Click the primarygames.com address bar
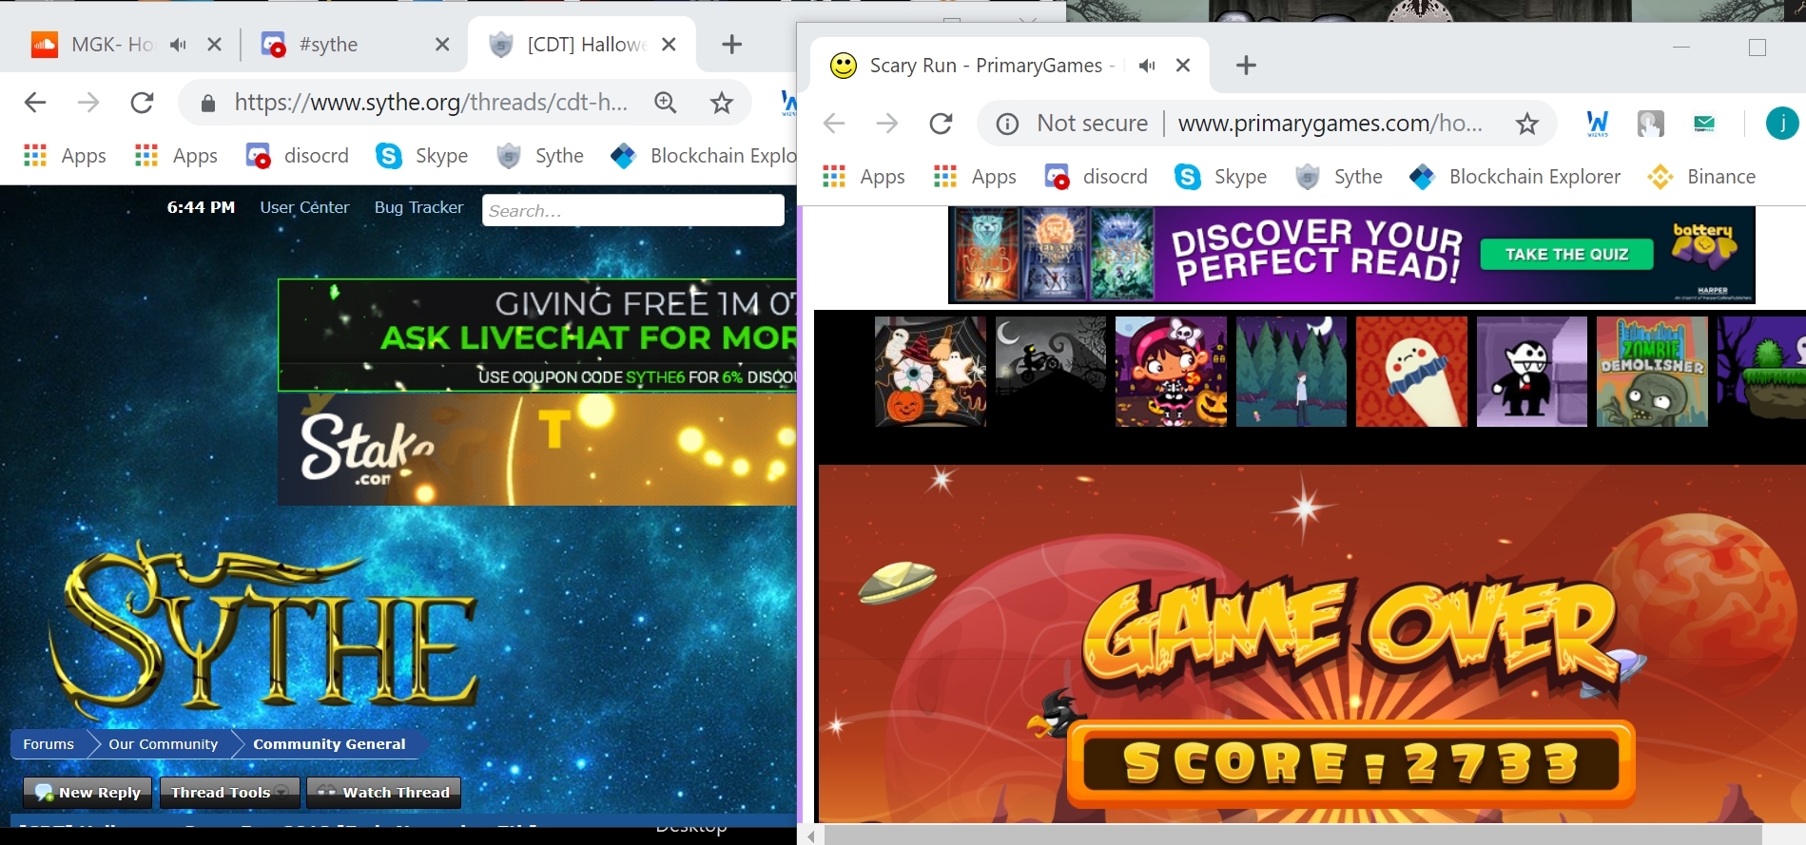 pos(1330,124)
